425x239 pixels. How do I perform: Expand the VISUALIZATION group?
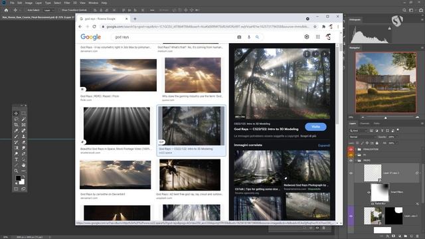pyautogui.click(x=356, y=149)
